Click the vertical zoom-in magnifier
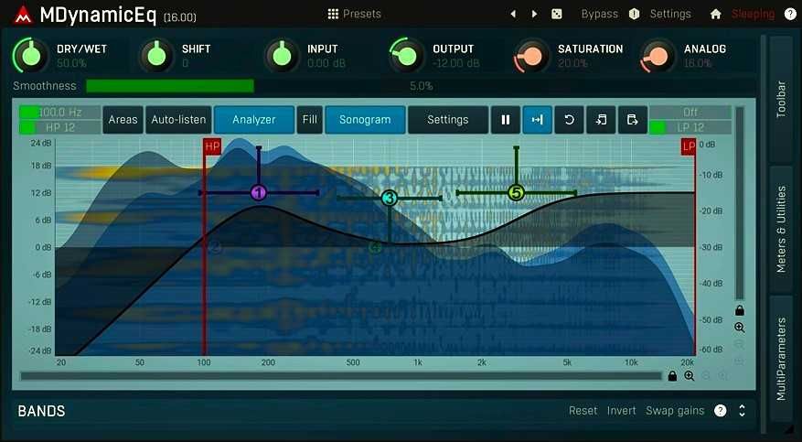802x442 pixels. click(740, 328)
